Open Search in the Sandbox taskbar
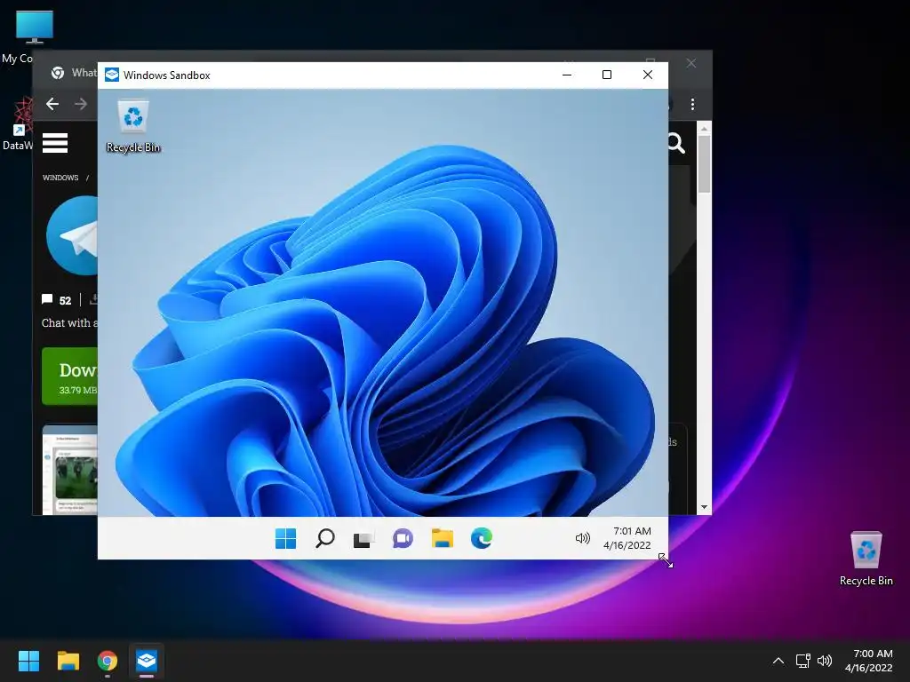Screen dimensions: 910x682 [325, 539]
